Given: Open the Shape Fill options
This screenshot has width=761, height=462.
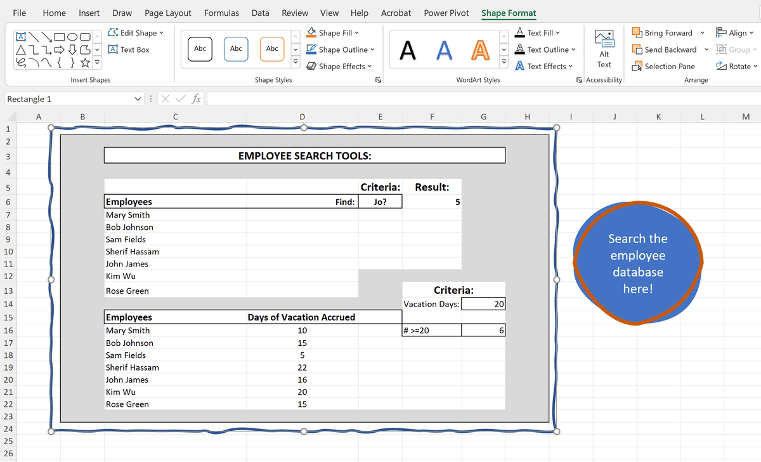Looking at the screenshot, I should [334, 32].
